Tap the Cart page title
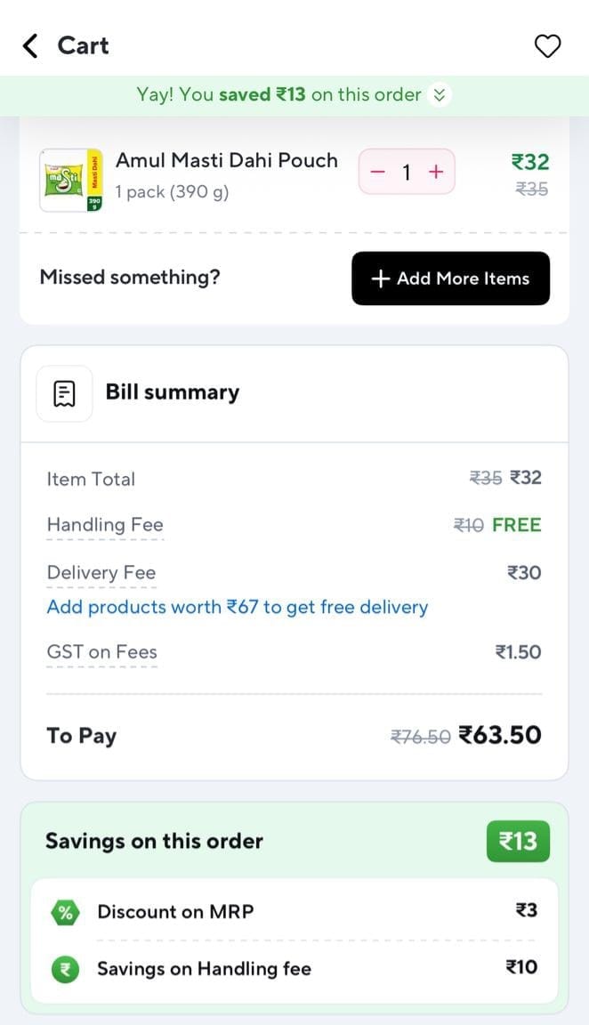 tap(83, 45)
